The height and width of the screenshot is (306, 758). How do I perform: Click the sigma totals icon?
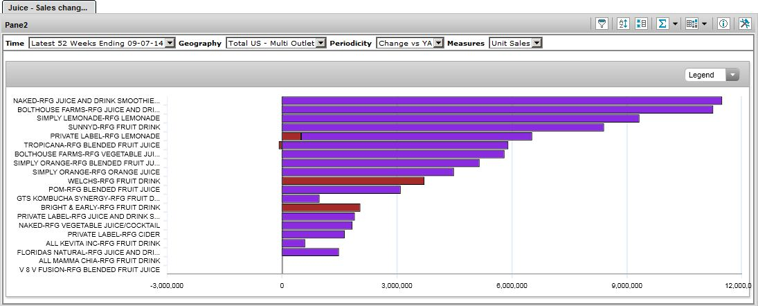tap(662, 24)
